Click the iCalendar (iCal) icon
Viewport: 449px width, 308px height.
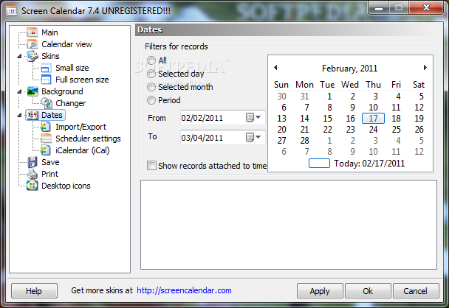[46, 150]
